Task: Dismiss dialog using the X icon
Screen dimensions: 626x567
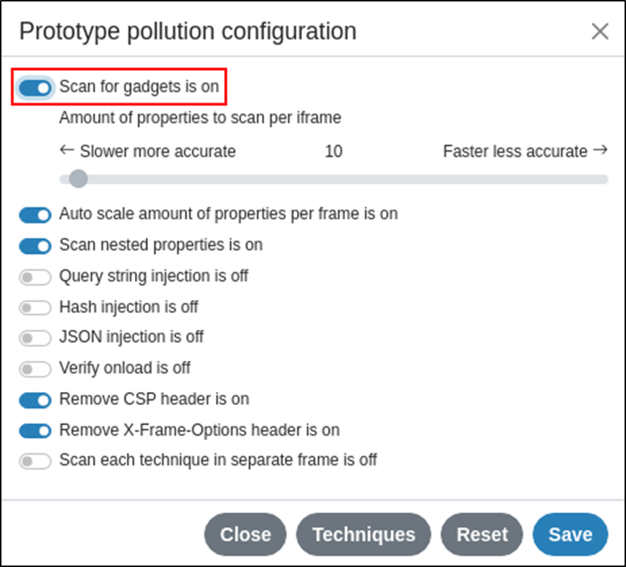Action: [x=600, y=31]
